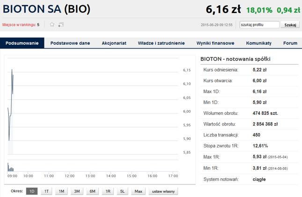302x197 pixels.
Task: Go to Władze i zatrudnienie tab
Action: coord(161,43)
